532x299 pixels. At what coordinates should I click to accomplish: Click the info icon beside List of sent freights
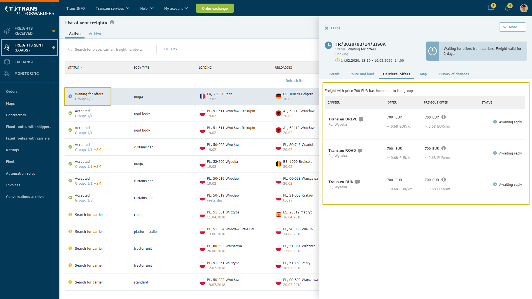coord(112,22)
